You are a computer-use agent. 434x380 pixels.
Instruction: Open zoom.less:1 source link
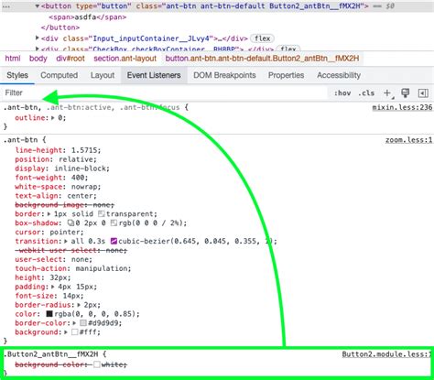coord(409,140)
